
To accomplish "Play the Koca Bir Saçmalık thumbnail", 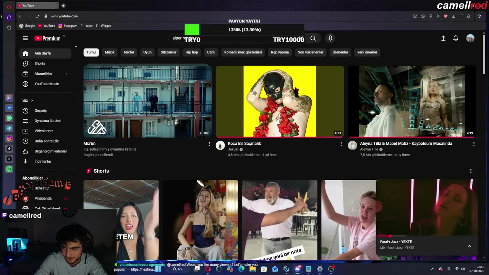I will click(280, 101).
